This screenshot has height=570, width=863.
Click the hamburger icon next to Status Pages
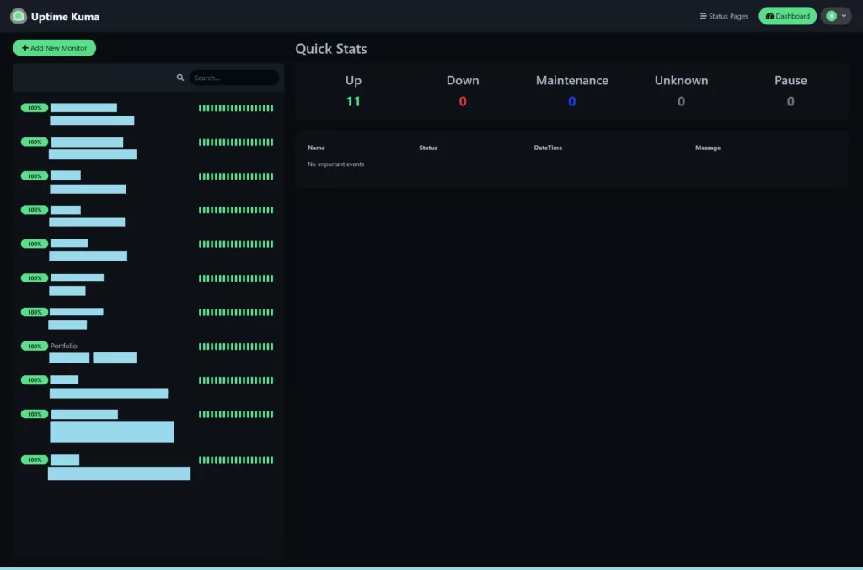click(x=703, y=16)
